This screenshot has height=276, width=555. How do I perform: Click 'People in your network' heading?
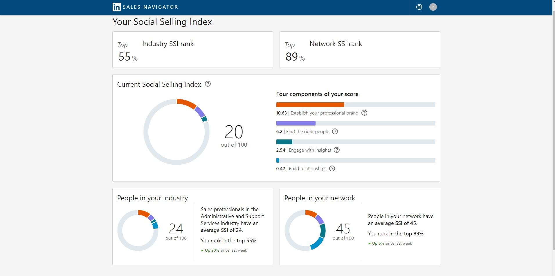pos(320,198)
